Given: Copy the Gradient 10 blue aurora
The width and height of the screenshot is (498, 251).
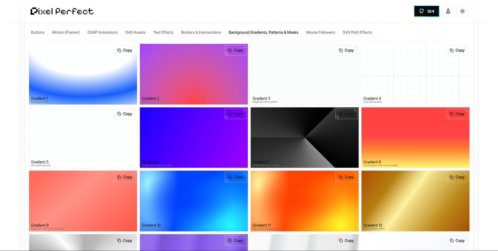Looking at the screenshot, I should tap(236, 177).
